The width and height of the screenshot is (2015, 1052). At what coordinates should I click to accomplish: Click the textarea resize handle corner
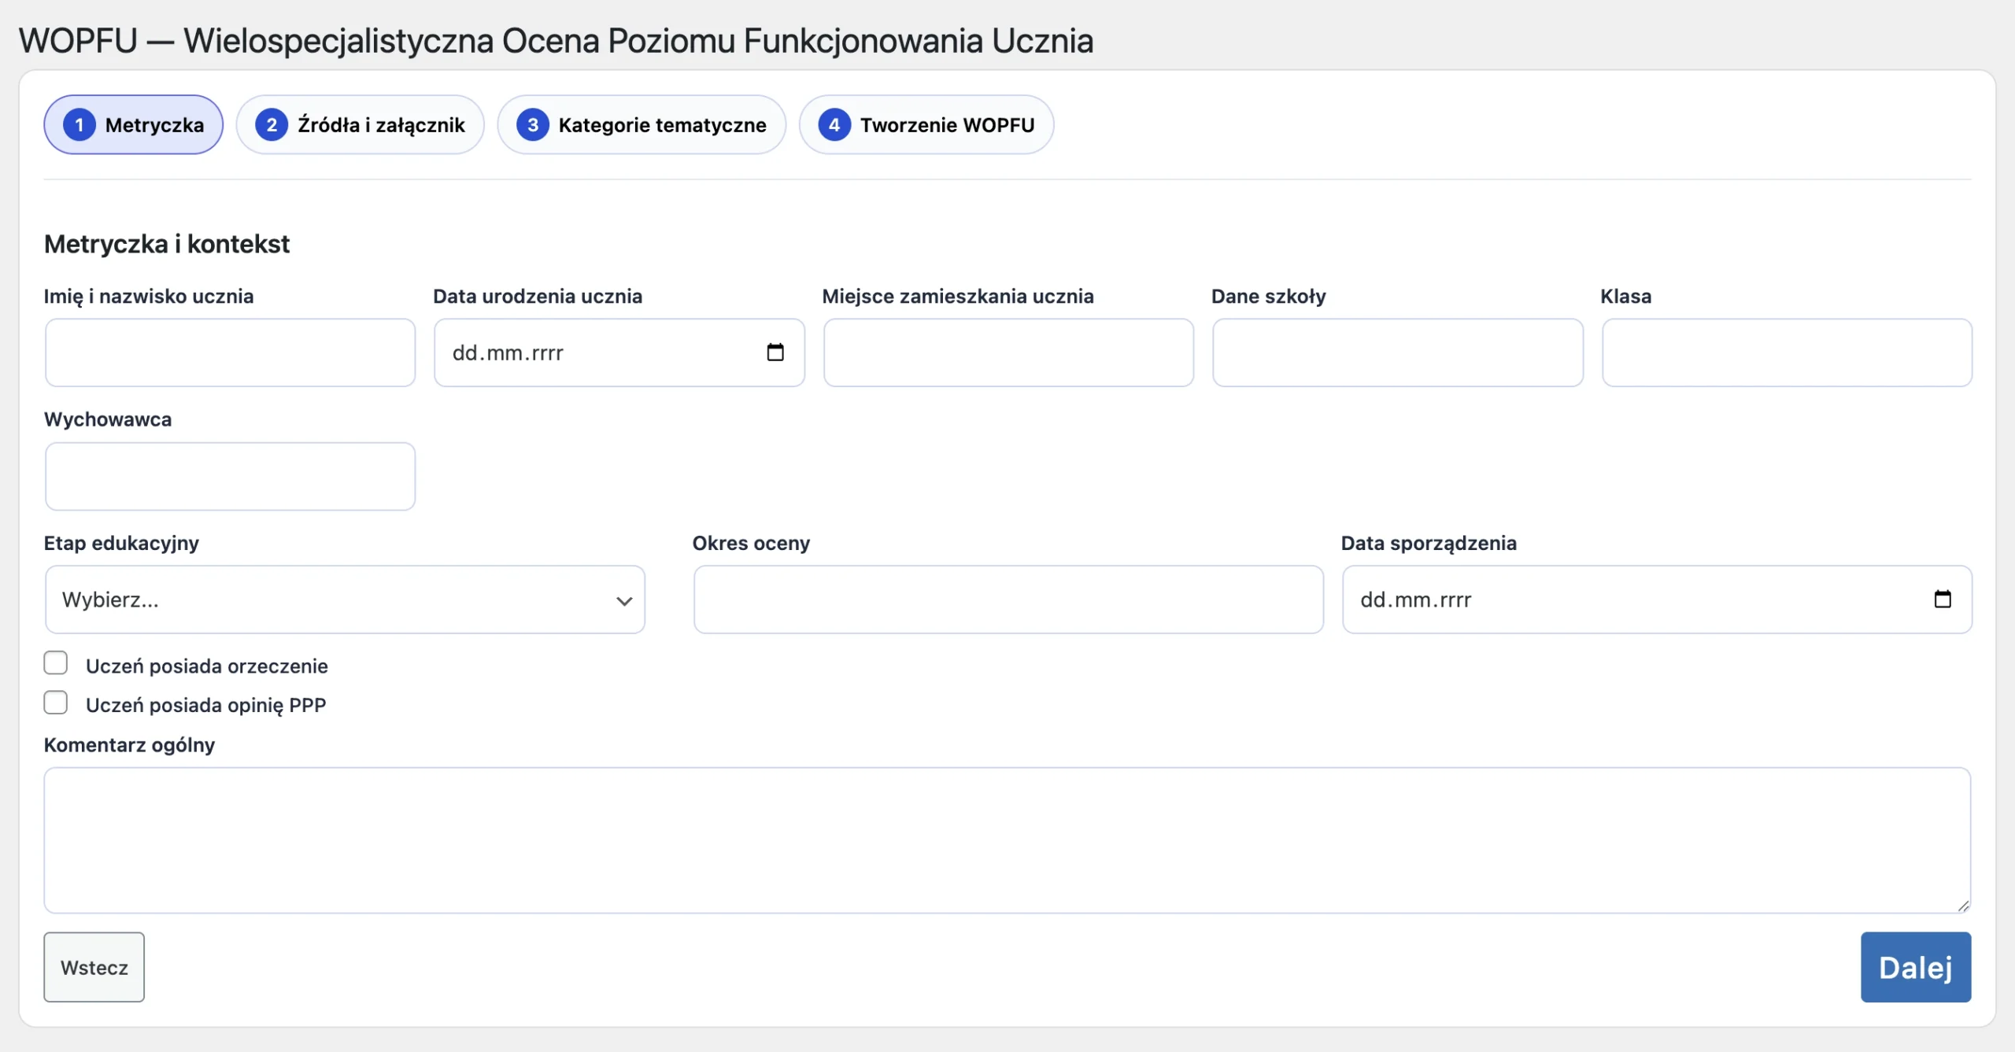(x=1963, y=906)
